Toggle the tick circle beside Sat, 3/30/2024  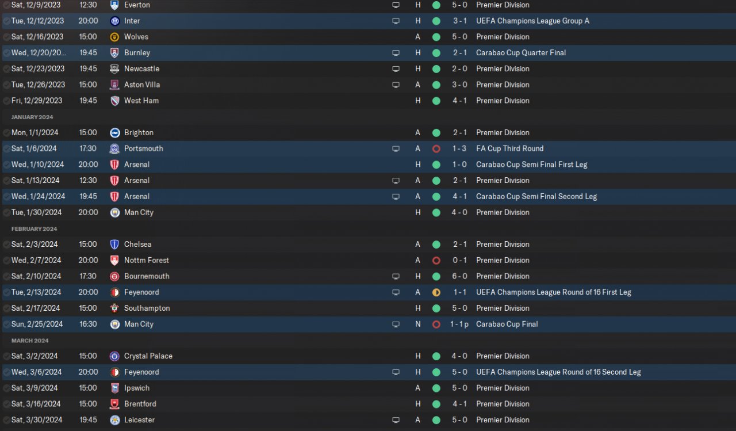click(6, 420)
